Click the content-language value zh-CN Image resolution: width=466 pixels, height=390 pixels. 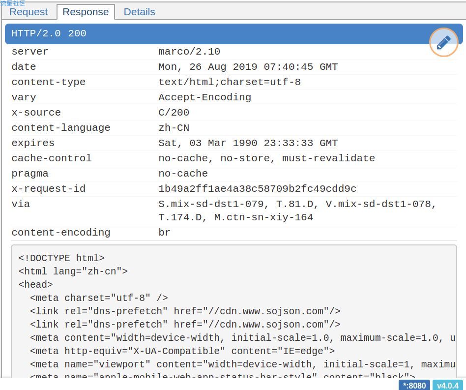[174, 128]
